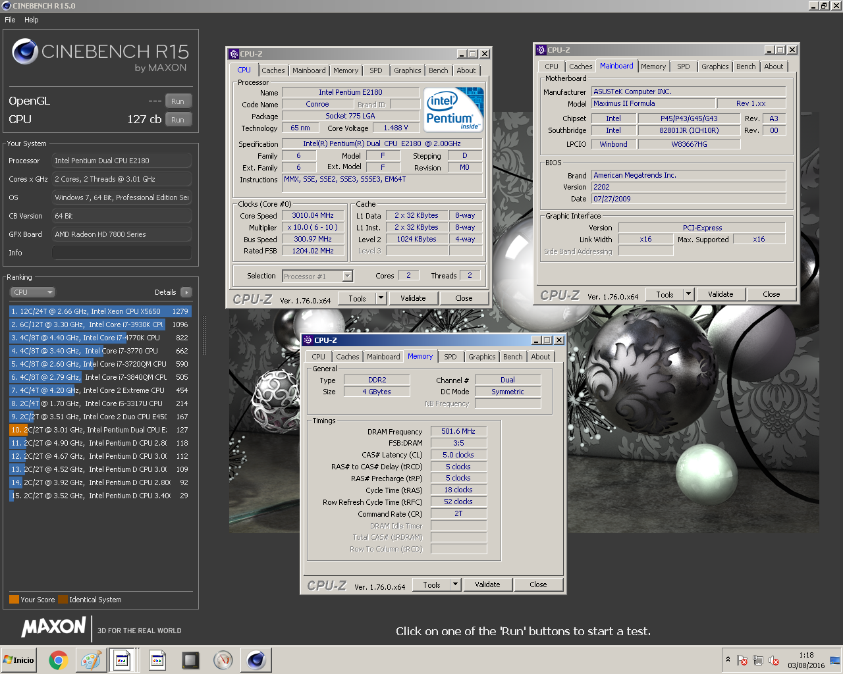
Task: Click the Bus Speed value 300.97 MHz
Action: pyautogui.click(x=313, y=239)
